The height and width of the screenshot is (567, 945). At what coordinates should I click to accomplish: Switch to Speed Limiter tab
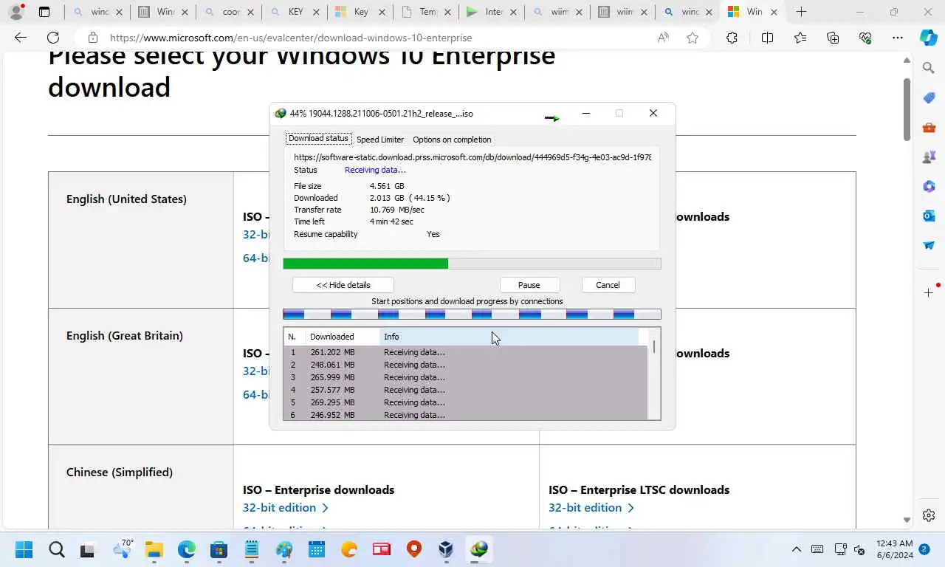(380, 140)
